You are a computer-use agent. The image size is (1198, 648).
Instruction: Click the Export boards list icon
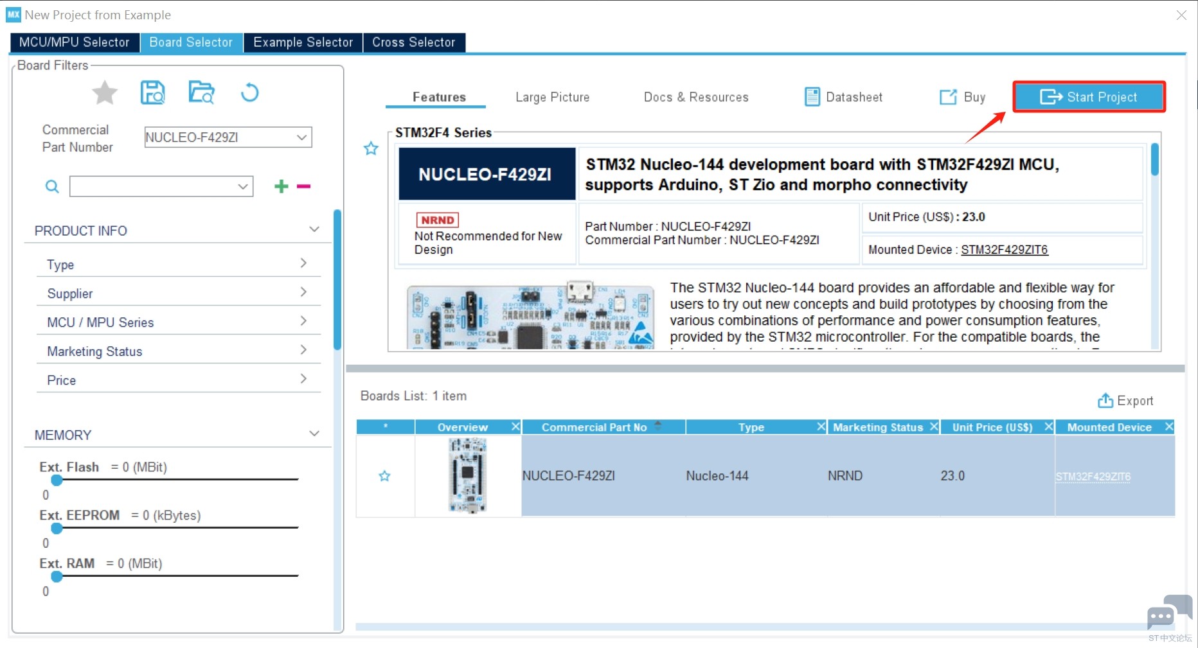(1105, 401)
